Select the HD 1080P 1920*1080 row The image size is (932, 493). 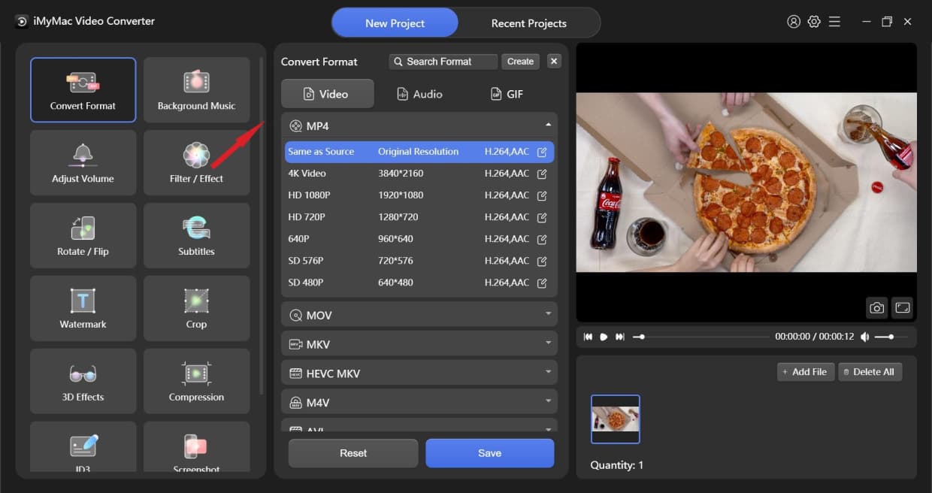[x=419, y=195]
